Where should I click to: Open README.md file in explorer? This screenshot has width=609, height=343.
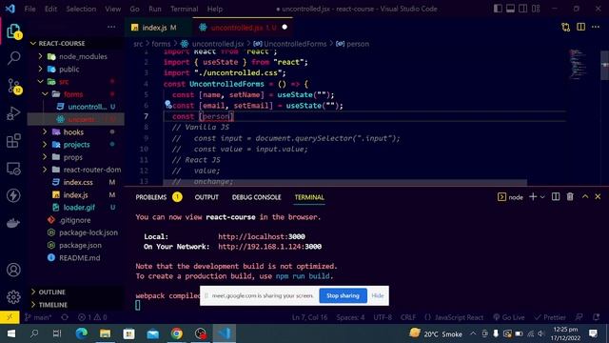tap(80, 257)
